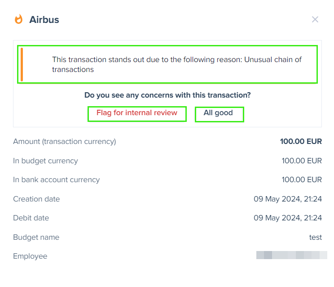
Task: Click the In budget currency label
Action: [45, 161]
